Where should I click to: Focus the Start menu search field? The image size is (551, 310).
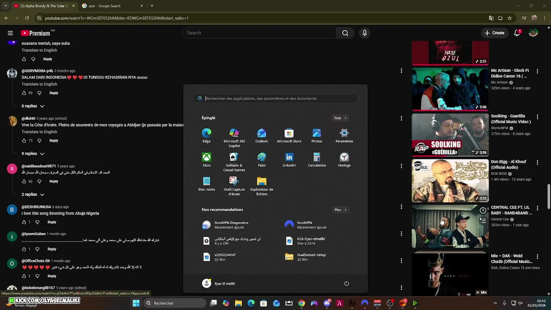[275, 99]
